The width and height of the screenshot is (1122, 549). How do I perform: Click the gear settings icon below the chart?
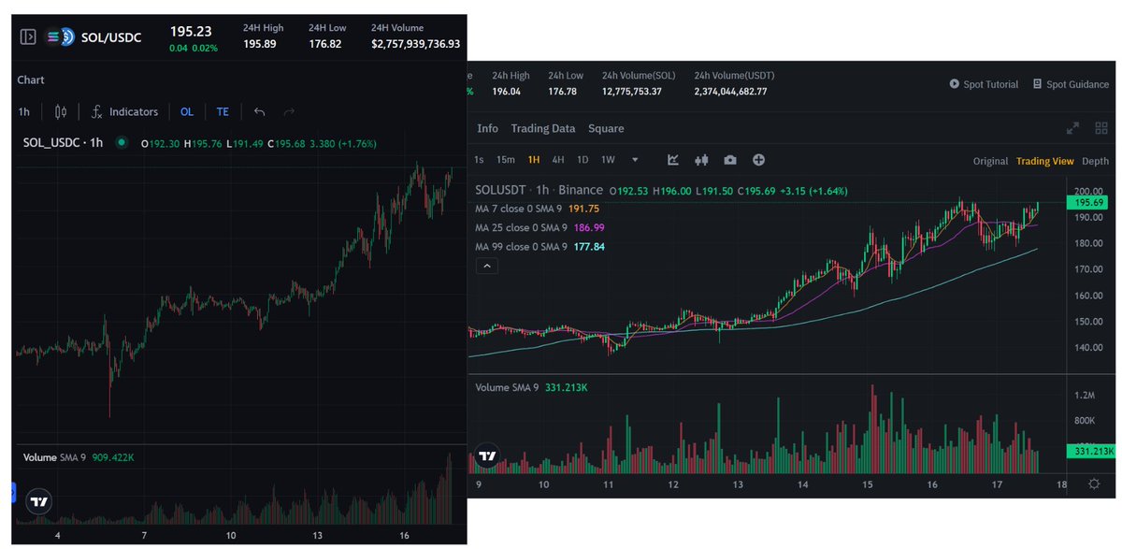(x=1092, y=484)
